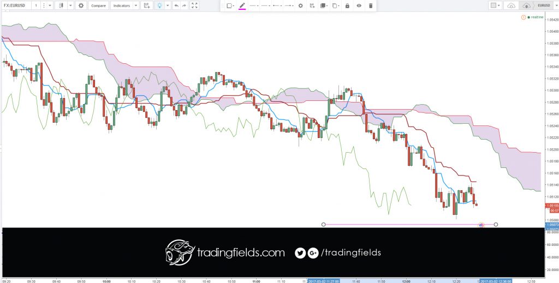Viewport: 559px width, 283px height.
Task: Click the tradingfields.com link
Action: pyautogui.click(x=241, y=253)
